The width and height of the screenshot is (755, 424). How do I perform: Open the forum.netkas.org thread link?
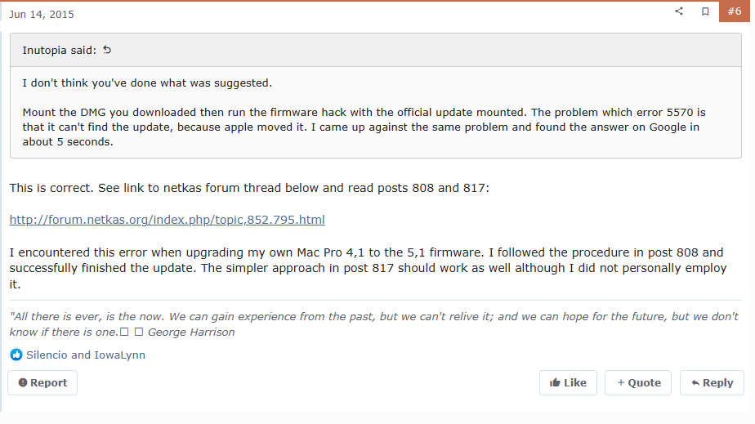[168, 220]
